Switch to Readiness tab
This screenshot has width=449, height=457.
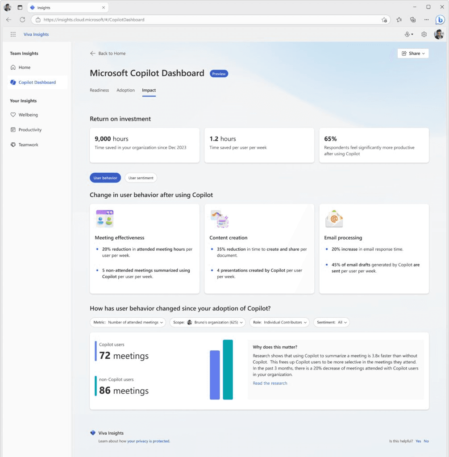click(x=99, y=90)
